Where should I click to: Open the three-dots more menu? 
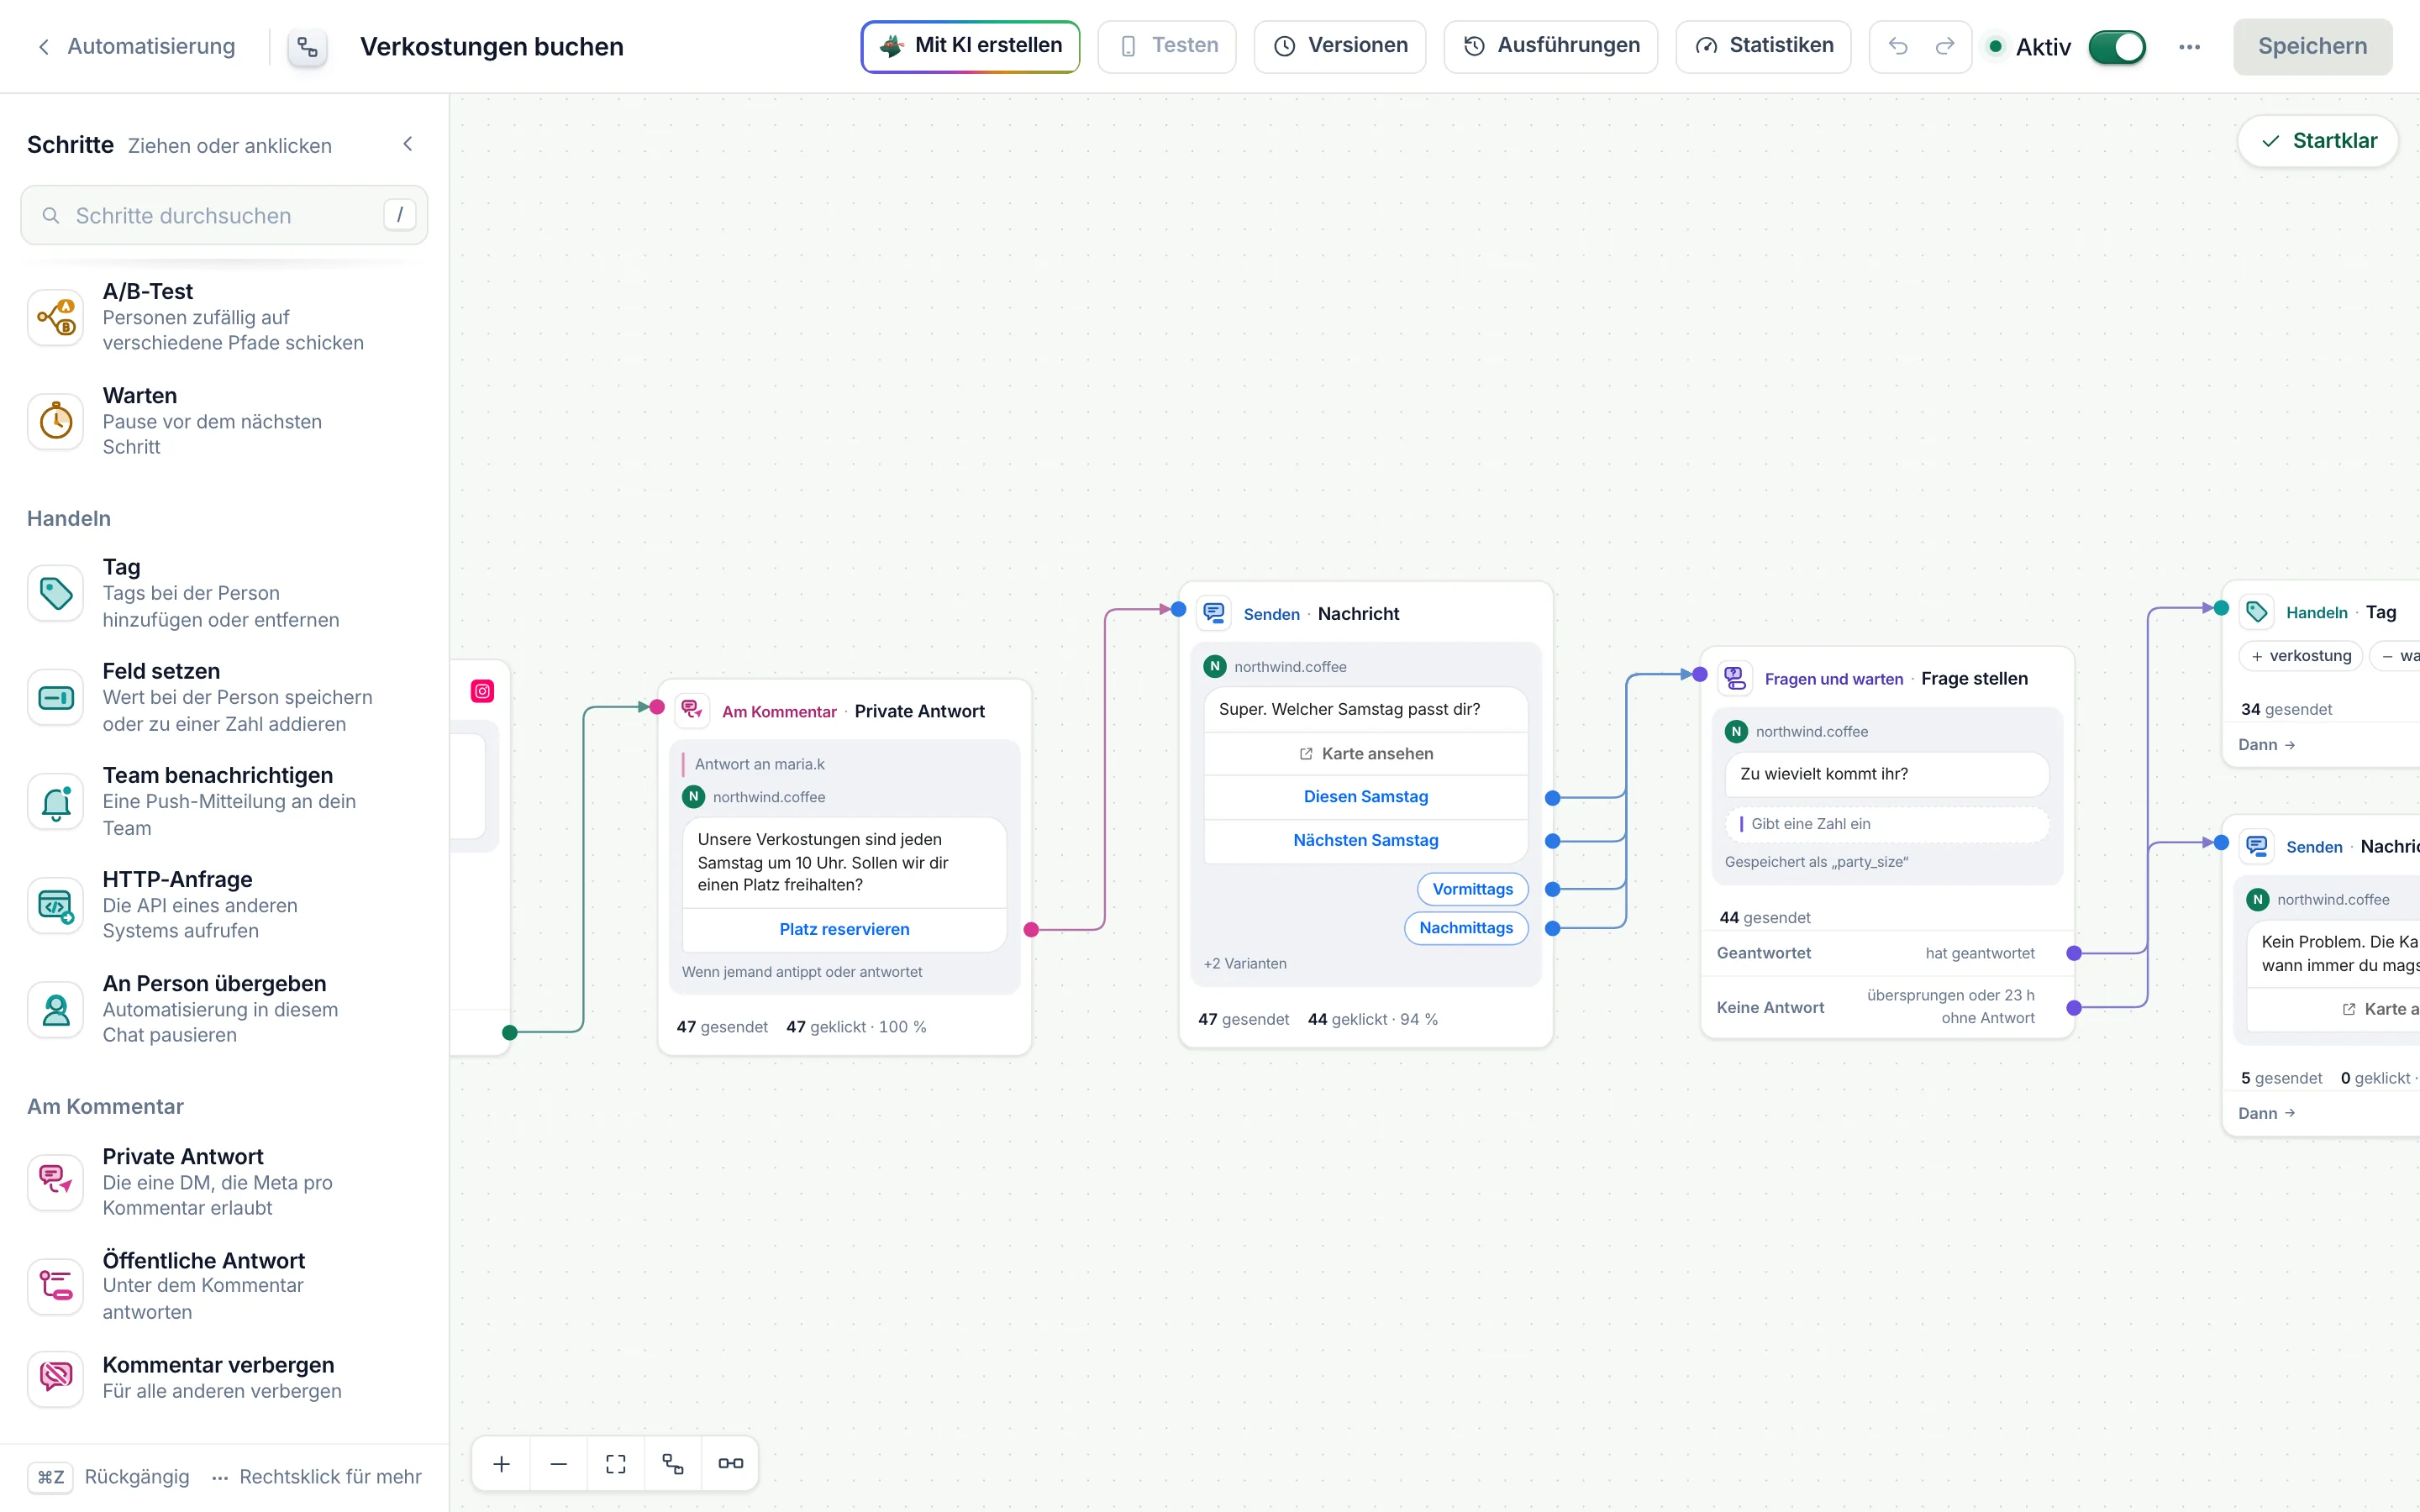[2189, 47]
